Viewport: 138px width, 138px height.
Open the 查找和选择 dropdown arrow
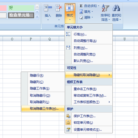click(120, 20)
